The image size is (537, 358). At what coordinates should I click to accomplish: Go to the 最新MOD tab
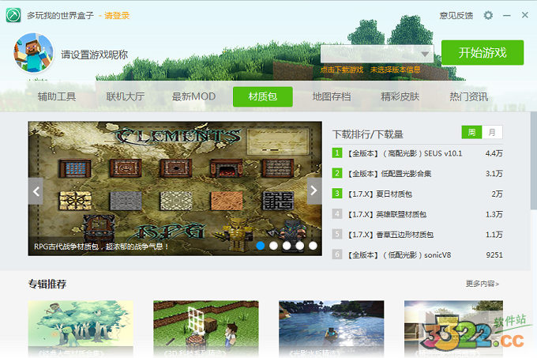(193, 97)
